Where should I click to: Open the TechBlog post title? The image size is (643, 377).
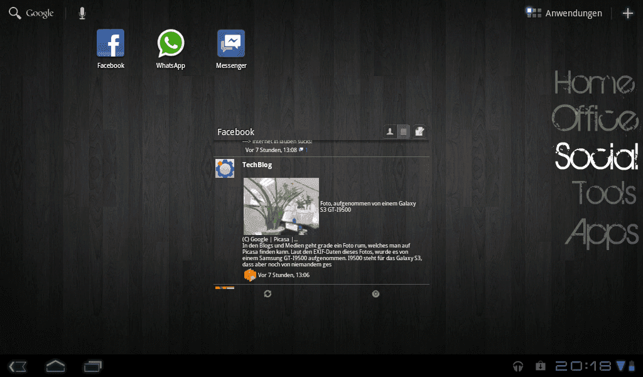pos(257,165)
